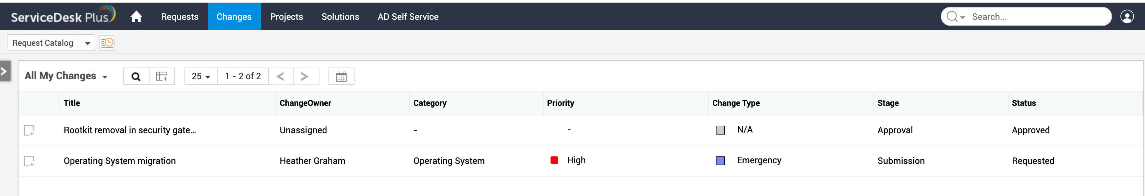
Task: Go to the Home icon
Action: (136, 17)
